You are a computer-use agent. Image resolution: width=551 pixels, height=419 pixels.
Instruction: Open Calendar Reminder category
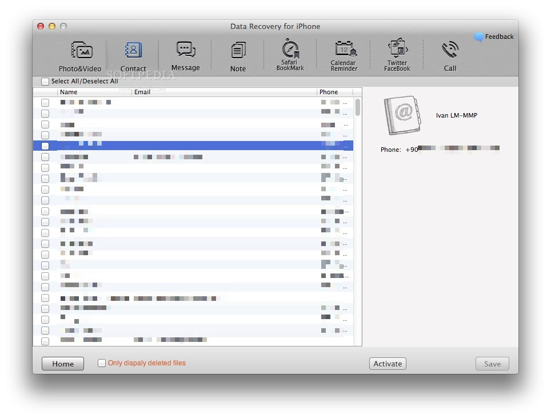click(x=344, y=56)
